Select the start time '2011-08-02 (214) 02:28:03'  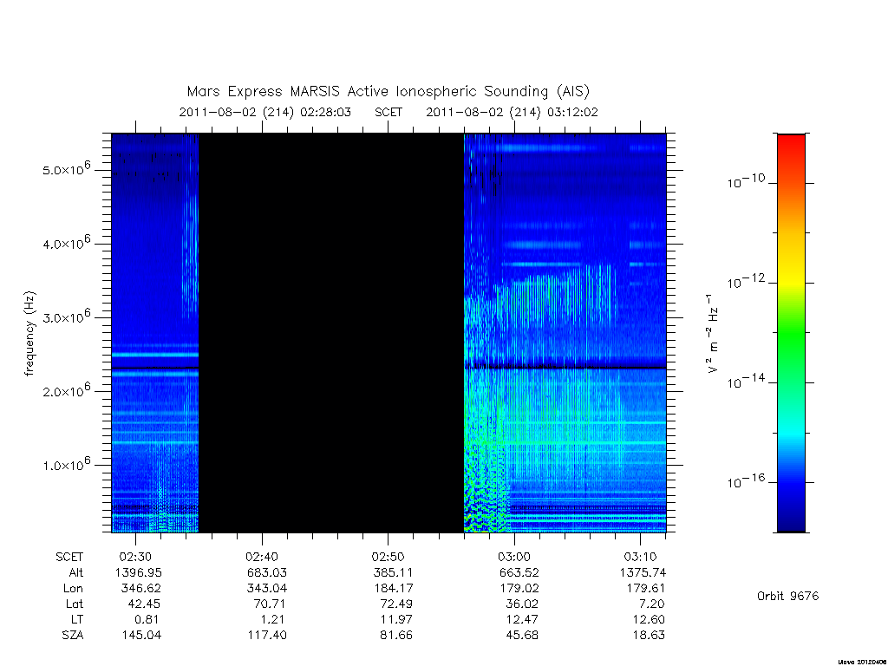tap(265, 112)
